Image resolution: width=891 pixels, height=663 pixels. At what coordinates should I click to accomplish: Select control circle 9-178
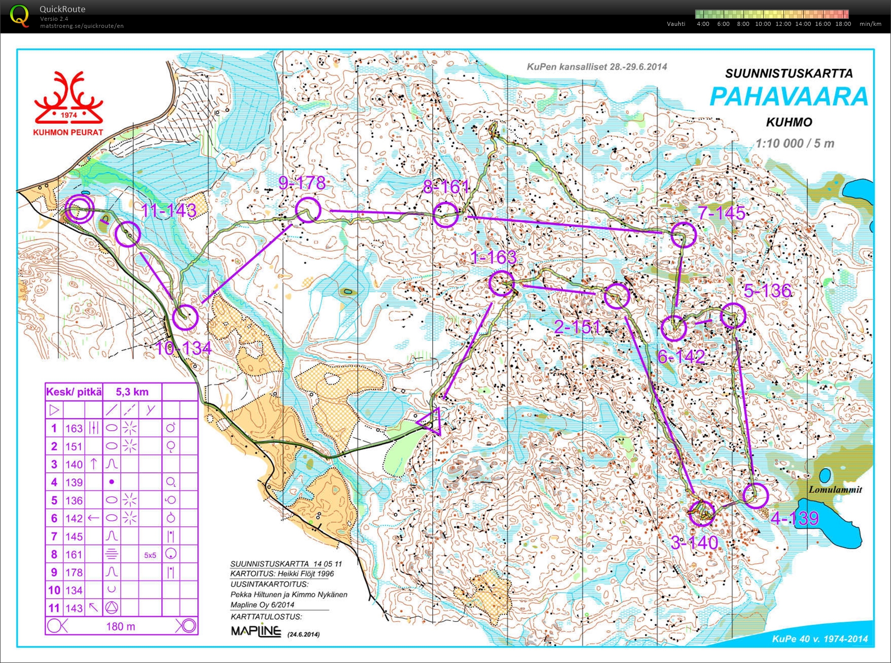308,210
